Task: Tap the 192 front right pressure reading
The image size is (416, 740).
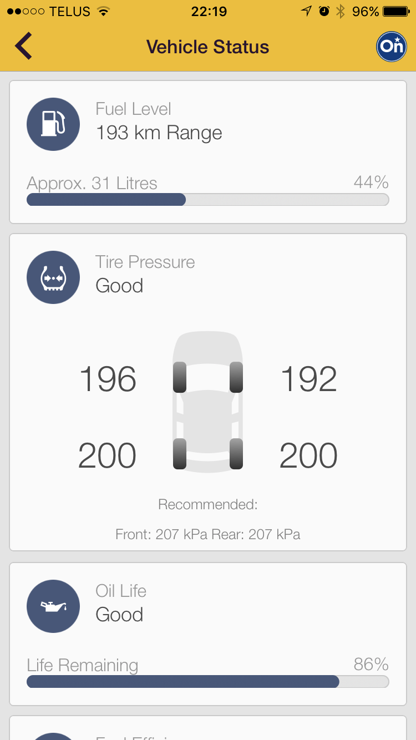Action: tap(308, 379)
